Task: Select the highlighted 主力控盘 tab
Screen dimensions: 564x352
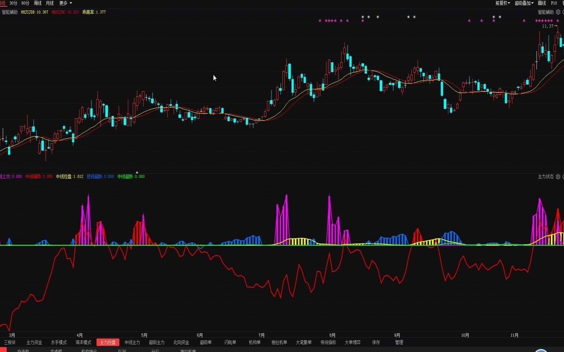Action: (108, 342)
